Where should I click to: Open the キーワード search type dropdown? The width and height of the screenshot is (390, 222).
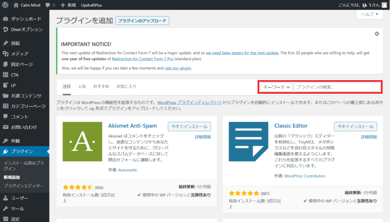tap(276, 87)
